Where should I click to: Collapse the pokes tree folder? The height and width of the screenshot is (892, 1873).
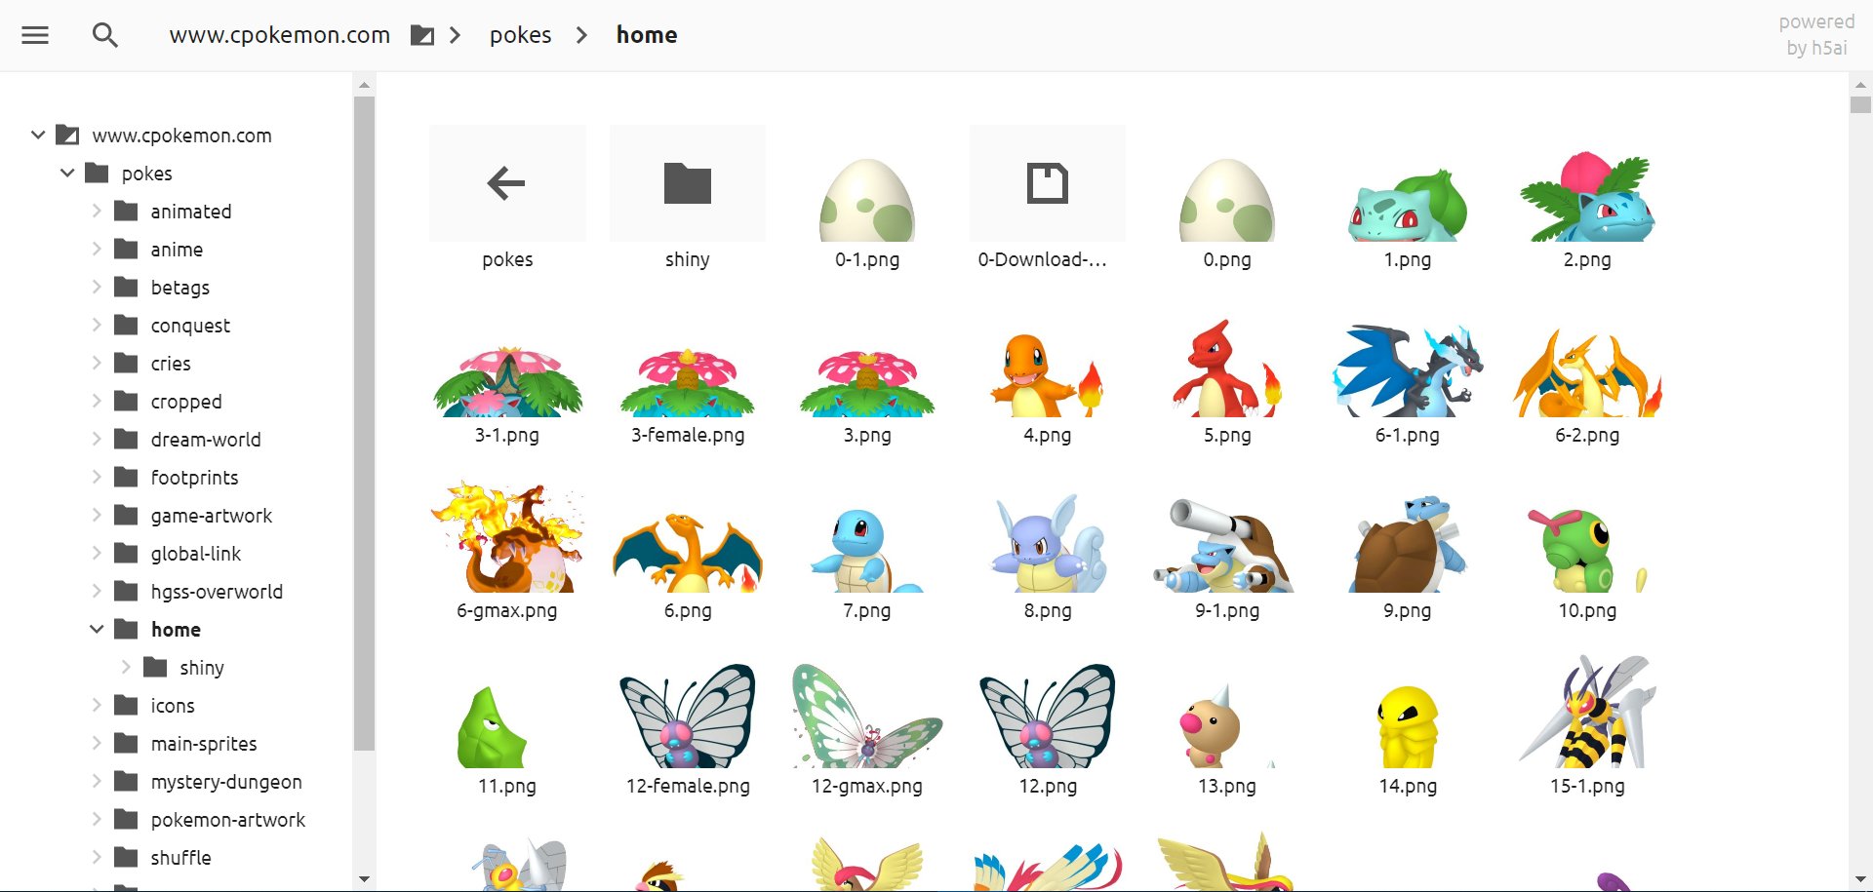point(67,173)
